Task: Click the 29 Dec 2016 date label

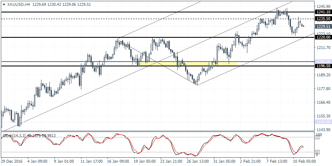Action: coord(11,160)
